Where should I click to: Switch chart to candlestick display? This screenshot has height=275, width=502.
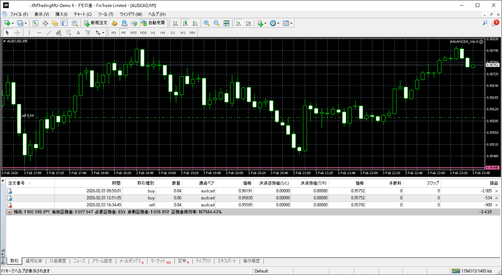(186, 23)
